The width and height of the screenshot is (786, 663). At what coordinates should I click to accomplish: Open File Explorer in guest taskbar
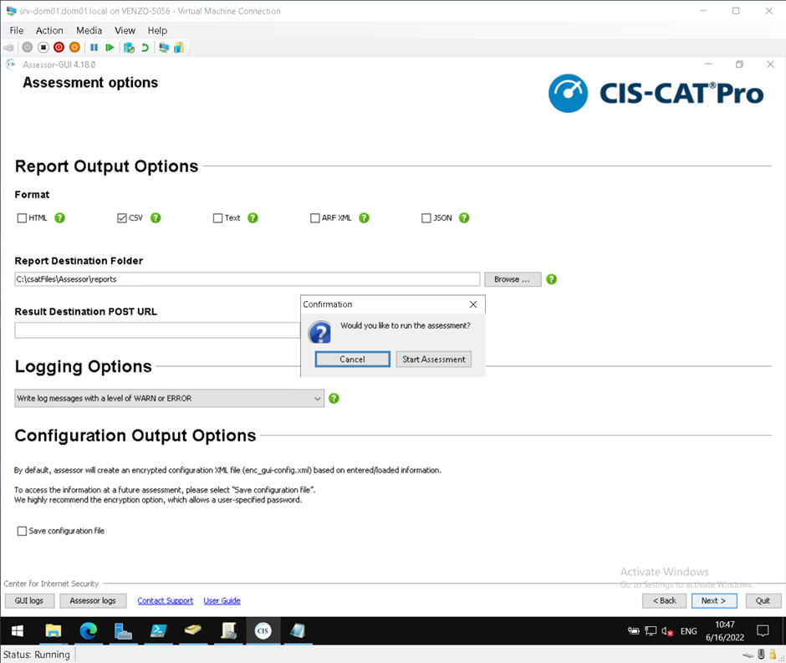pos(54,631)
